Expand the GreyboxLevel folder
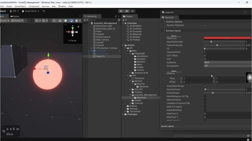This screenshot has width=252, height=141. [130, 73]
